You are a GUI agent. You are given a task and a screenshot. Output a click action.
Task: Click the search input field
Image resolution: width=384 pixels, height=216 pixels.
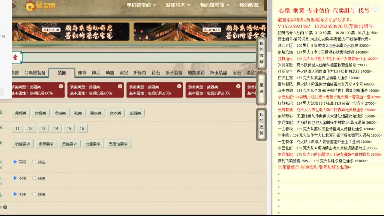(x=139, y=57)
